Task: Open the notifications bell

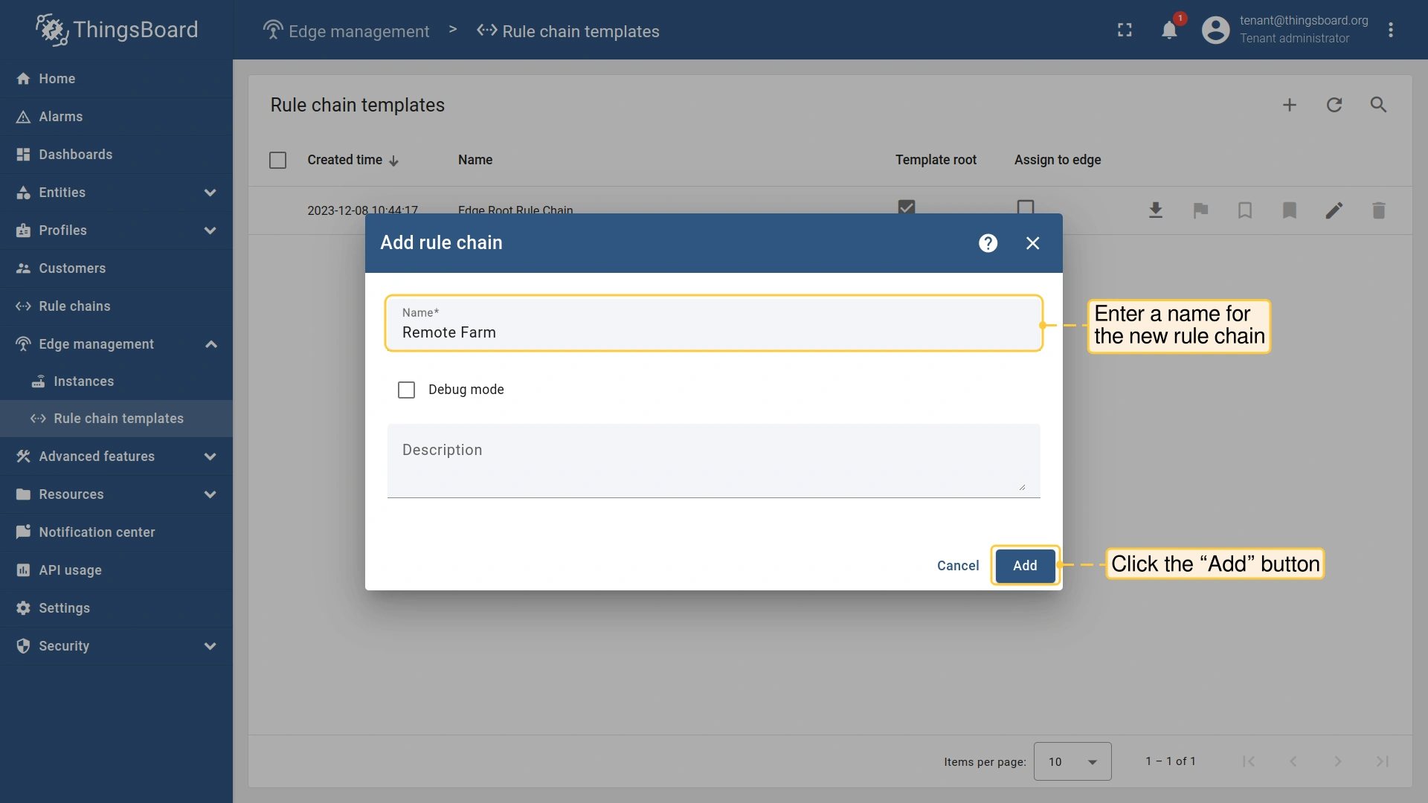Action: tap(1169, 30)
